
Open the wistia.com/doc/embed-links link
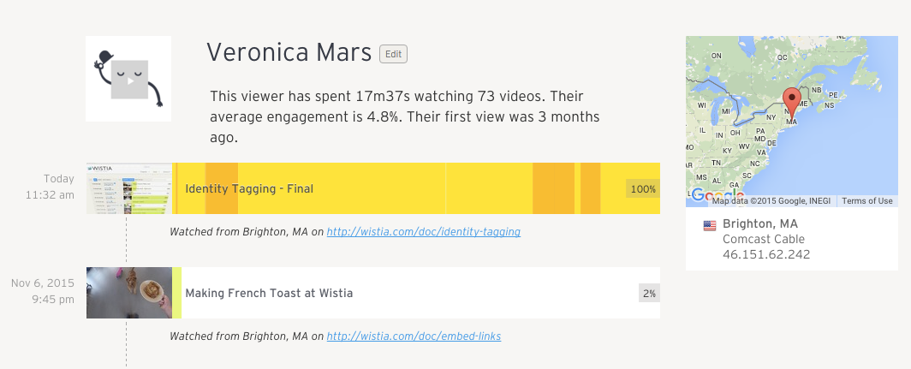point(414,336)
